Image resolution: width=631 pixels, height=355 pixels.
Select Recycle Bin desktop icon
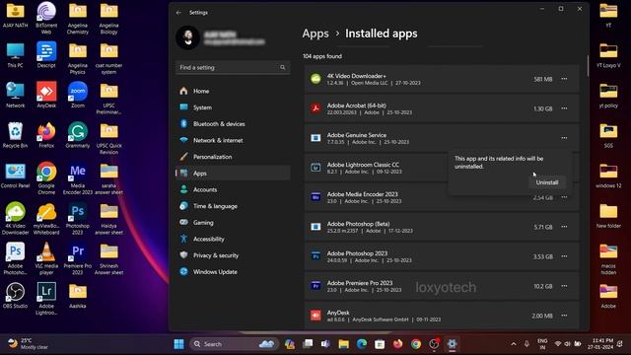pyautogui.click(x=16, y=135)
